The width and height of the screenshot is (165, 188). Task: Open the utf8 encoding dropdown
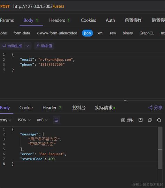[42, 120]
